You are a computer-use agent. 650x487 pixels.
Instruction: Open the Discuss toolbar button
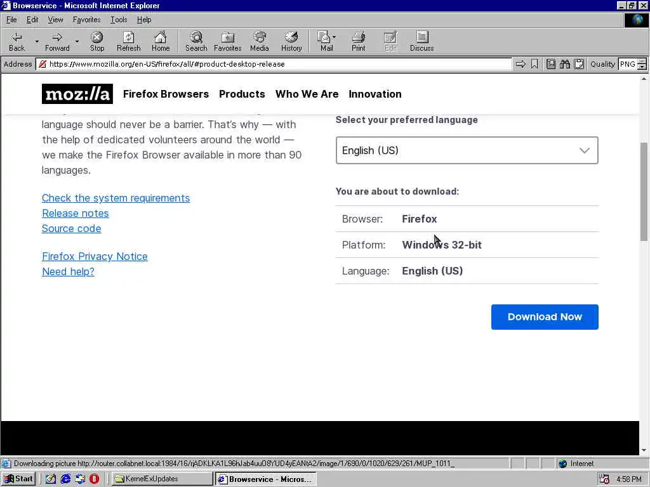422,41
